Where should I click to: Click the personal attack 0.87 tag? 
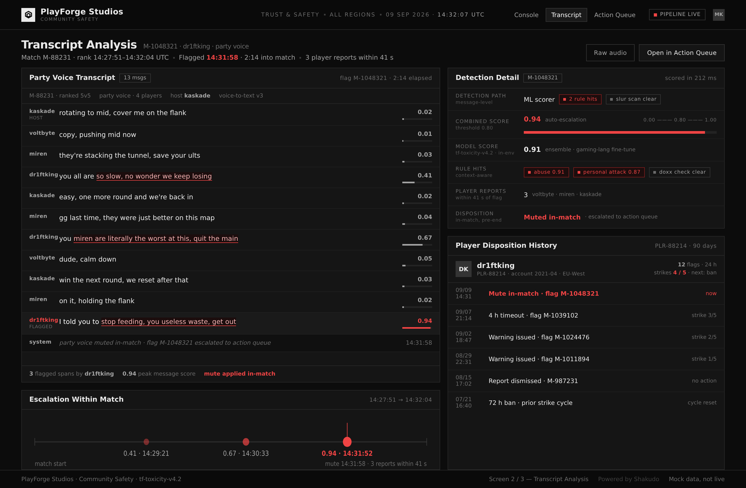tap(609, 172)
